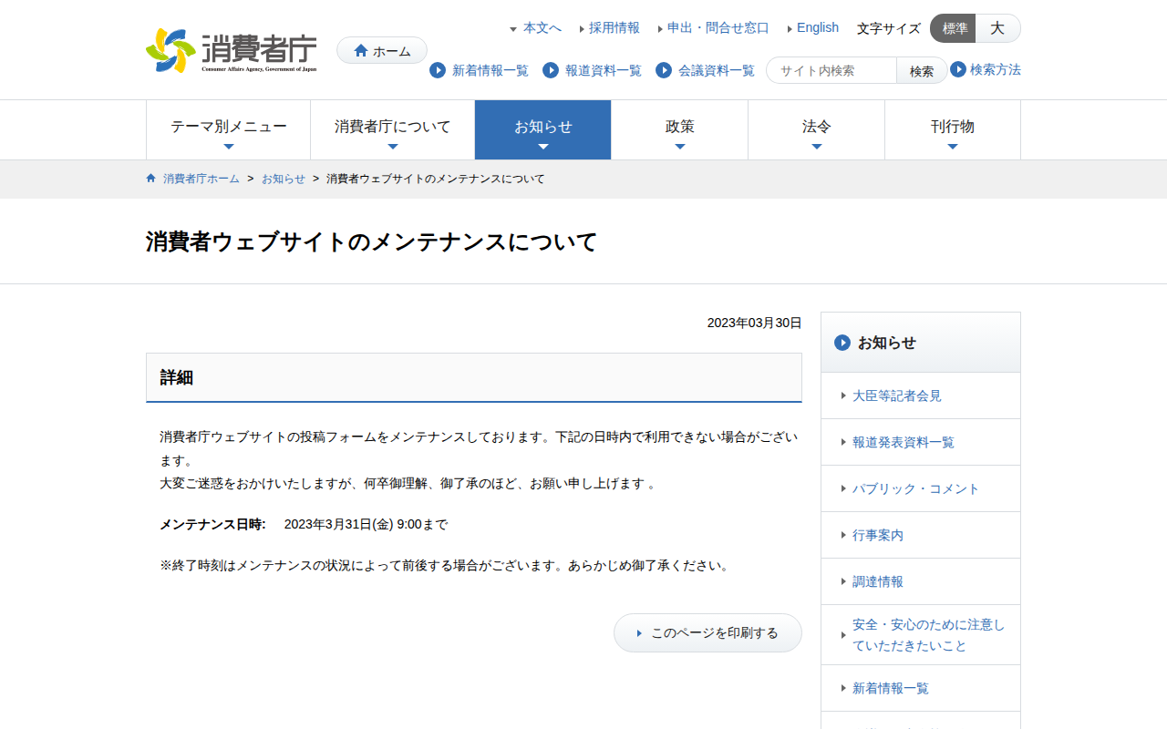This screenshot has width=1167, height=729.
Task: Open 大臣等記者会見 sidebar link
Action: pyautogui.click(x=897, y=395)
